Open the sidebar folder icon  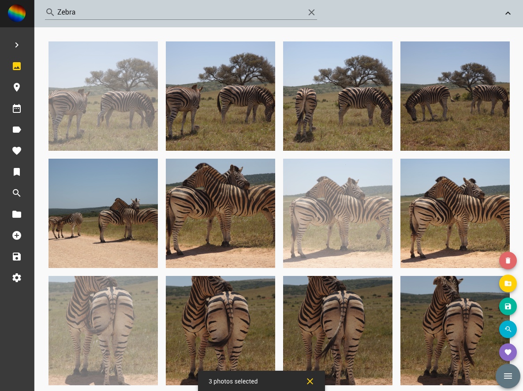(x=17, y=214)
